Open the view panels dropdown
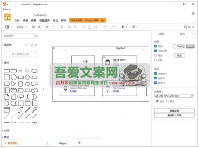This screenshot has width=199, height=148. tap(8, 27)
